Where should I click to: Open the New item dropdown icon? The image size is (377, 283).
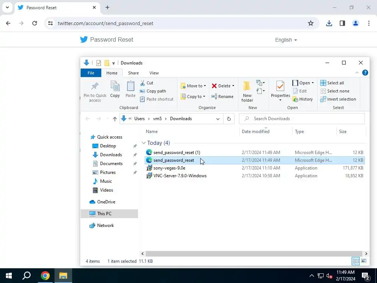pyautogui.click(x=260, y=83)
